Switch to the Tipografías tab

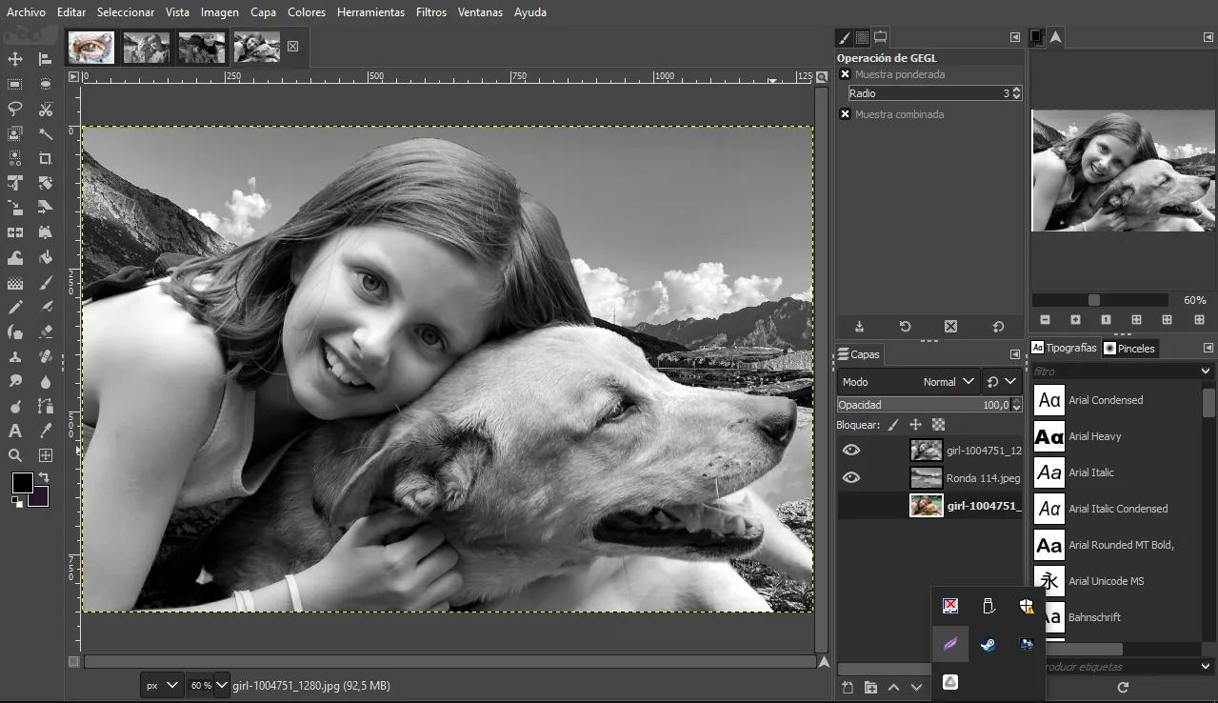coord(1065,349)
